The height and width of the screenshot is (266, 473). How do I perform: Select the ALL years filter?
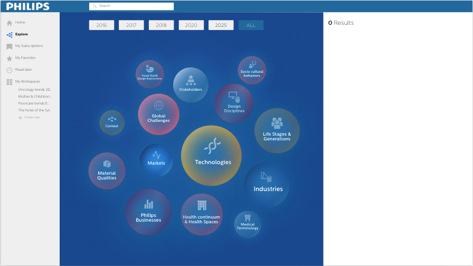click(x=251, y=25)
